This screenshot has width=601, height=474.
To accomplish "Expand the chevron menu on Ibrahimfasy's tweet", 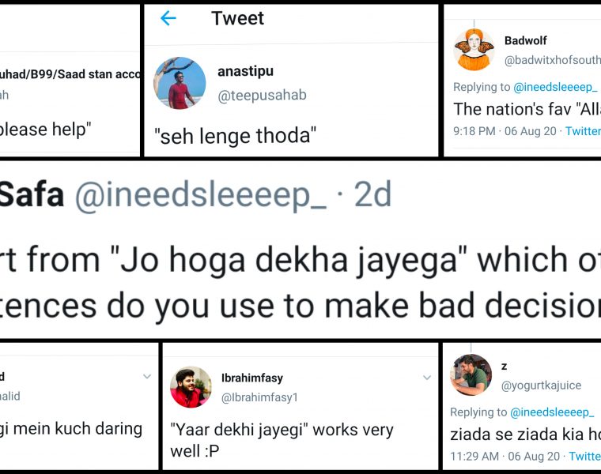I will [x=428, y=377].
